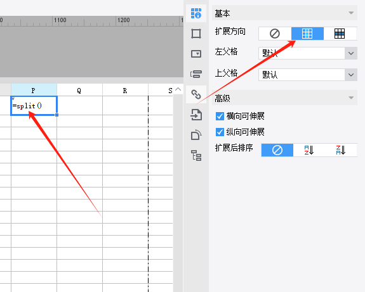Uncheck 纵向可伸展 checkbox
This screenshot has width=365, height=292.
220,132
